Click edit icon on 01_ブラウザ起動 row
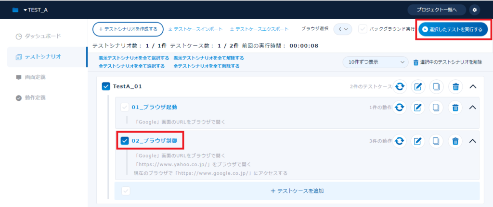The image size is (493, 207). tap(417, 108)
